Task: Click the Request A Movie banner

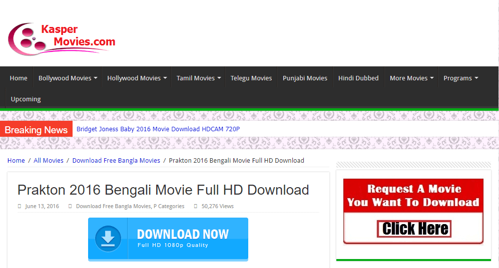Action: tap(413, 211)
